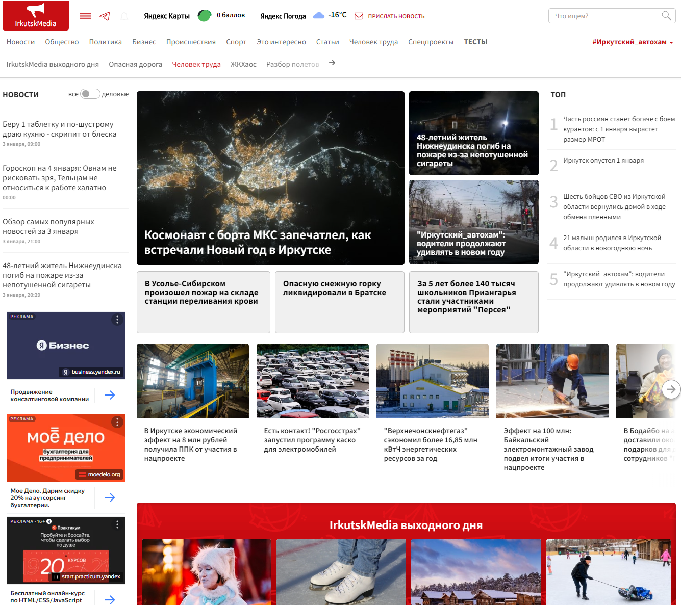Open top story 2 Иркутск опустел 1 января
This screenshot has width=681, height=605.
tap(603, 161)
